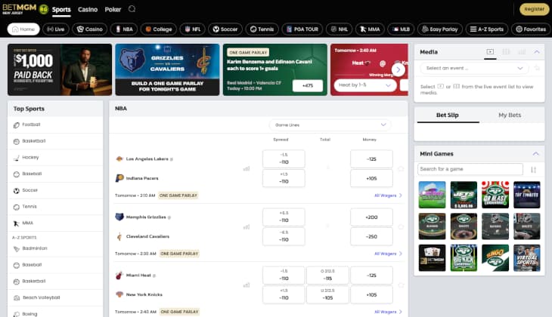Add +475 one game parlay odds

pos(308,85)
